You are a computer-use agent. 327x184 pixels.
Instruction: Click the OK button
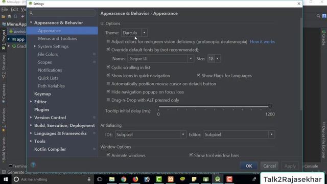(x=249, y=166)
